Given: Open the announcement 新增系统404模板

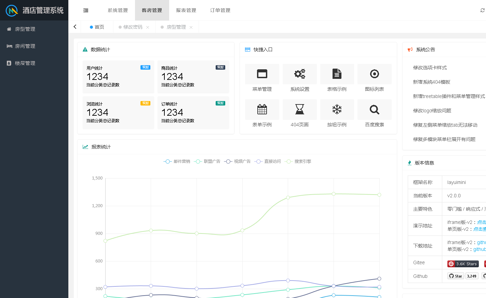Looking at the screenshot, I should pos(432,82).
